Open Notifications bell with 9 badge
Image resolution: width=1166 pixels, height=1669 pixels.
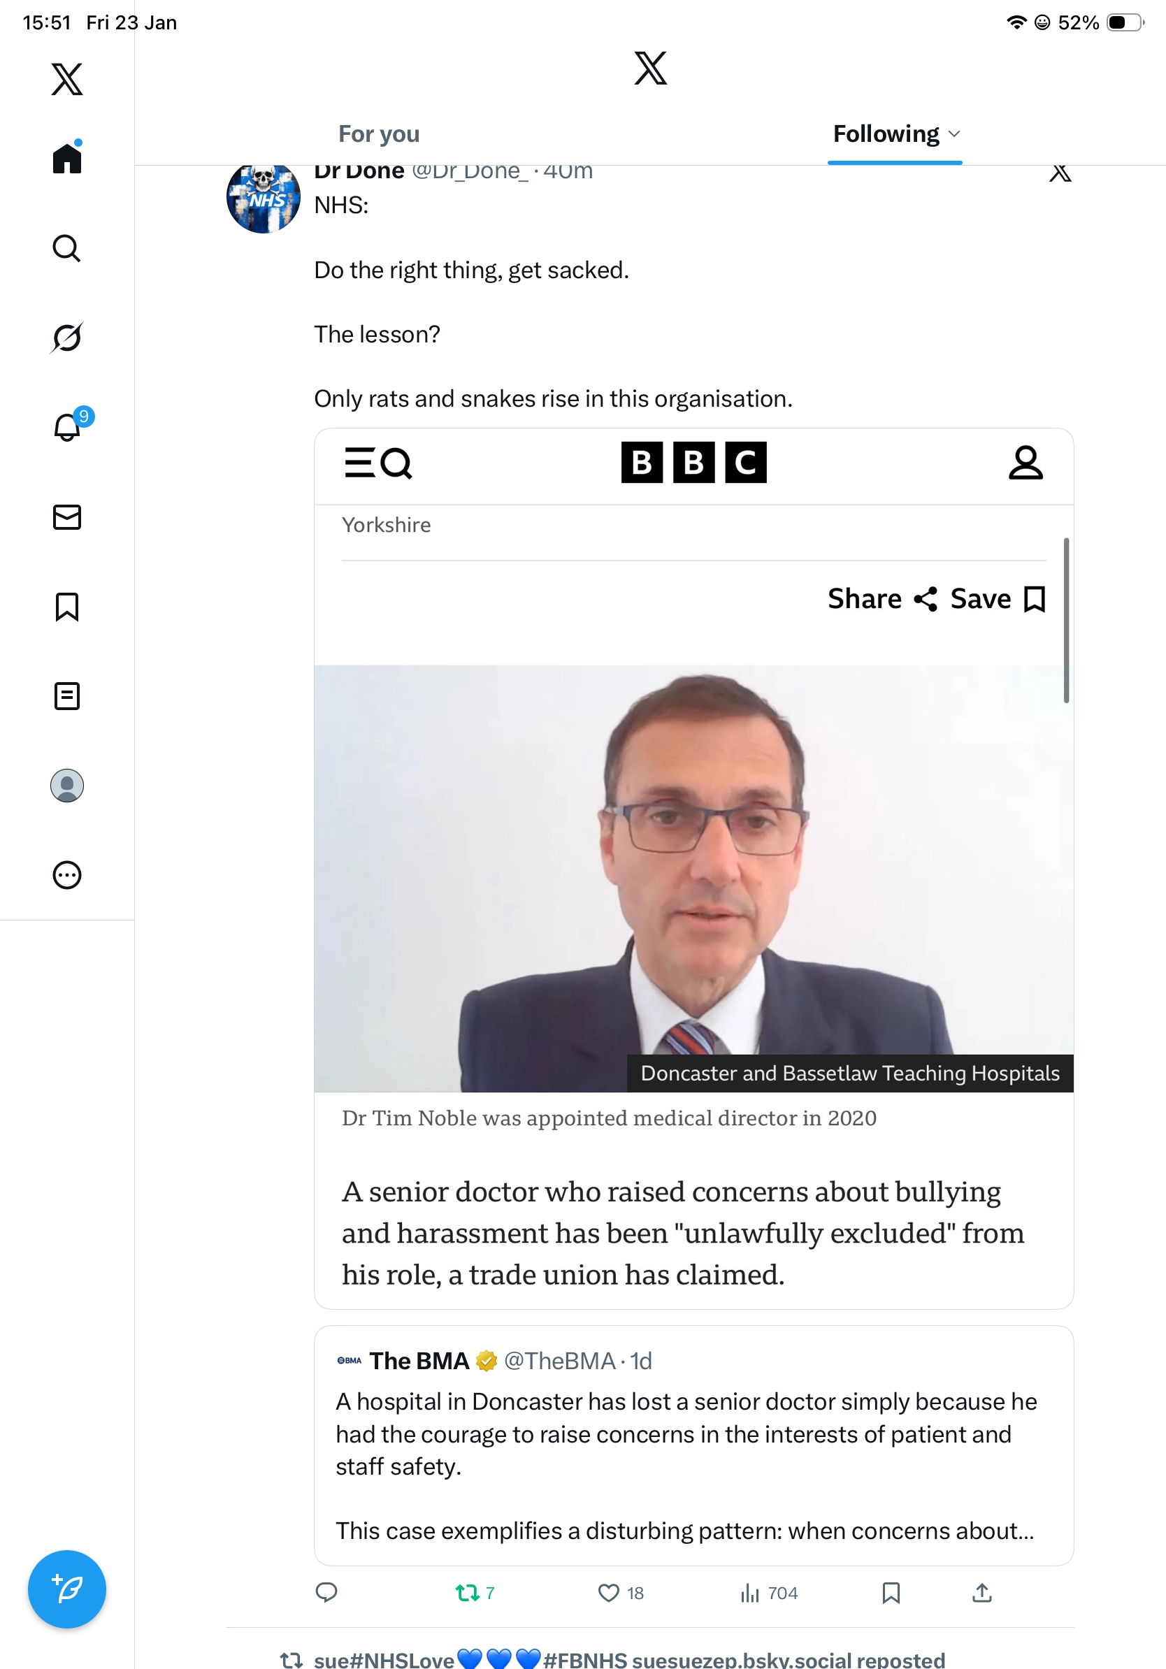coord(67,428)
